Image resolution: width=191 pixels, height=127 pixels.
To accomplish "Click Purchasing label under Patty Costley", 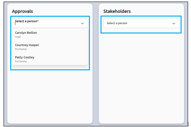I will click(21, 61).
